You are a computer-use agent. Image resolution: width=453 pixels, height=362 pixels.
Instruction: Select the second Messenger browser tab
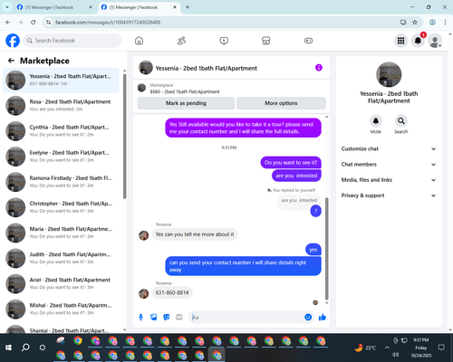[139, 7]
